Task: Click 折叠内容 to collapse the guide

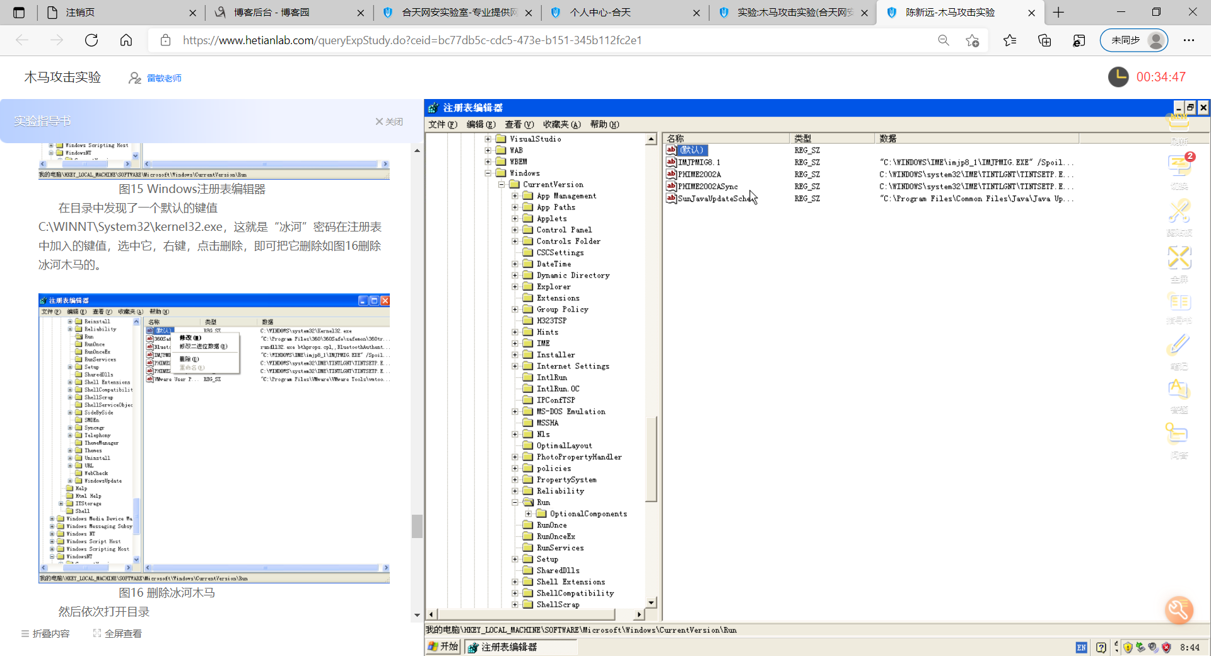Action: point(45,633)
